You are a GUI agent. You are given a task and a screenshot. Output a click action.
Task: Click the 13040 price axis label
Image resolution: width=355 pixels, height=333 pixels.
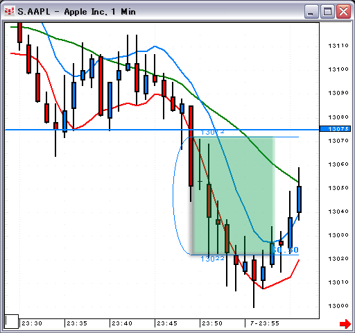point(338,212)
